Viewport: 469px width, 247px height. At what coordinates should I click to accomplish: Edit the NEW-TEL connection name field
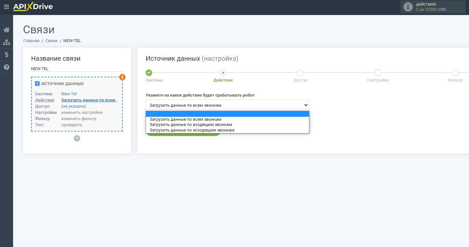pyautogui.click(x=77, y=69)
